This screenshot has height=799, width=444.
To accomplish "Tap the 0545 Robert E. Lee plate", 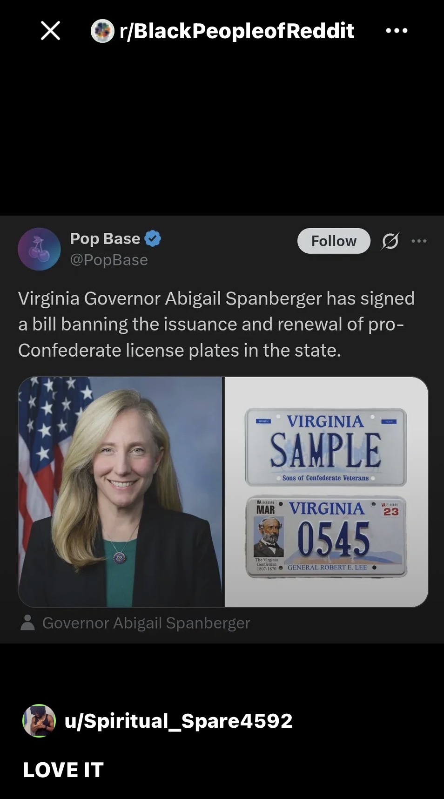I will pos(326,536).
